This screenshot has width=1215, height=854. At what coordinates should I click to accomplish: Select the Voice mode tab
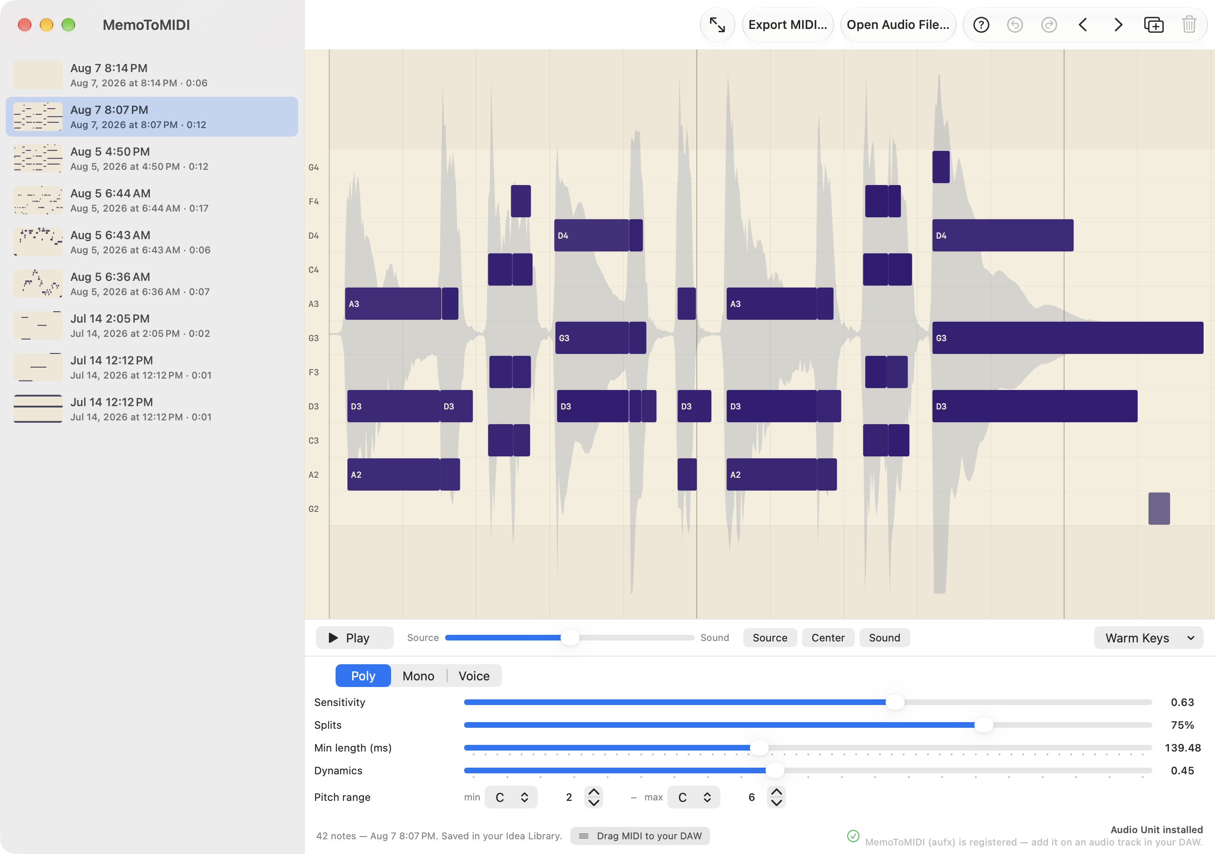(474, 676)
